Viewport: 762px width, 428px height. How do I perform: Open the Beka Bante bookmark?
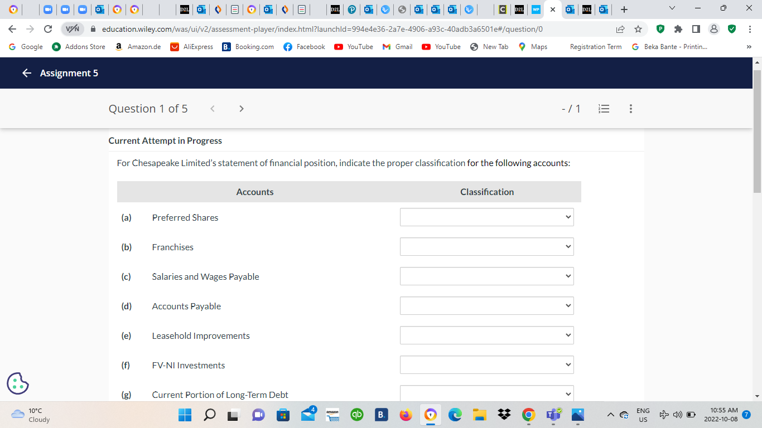pyautogui.click(x=669, y=47)
